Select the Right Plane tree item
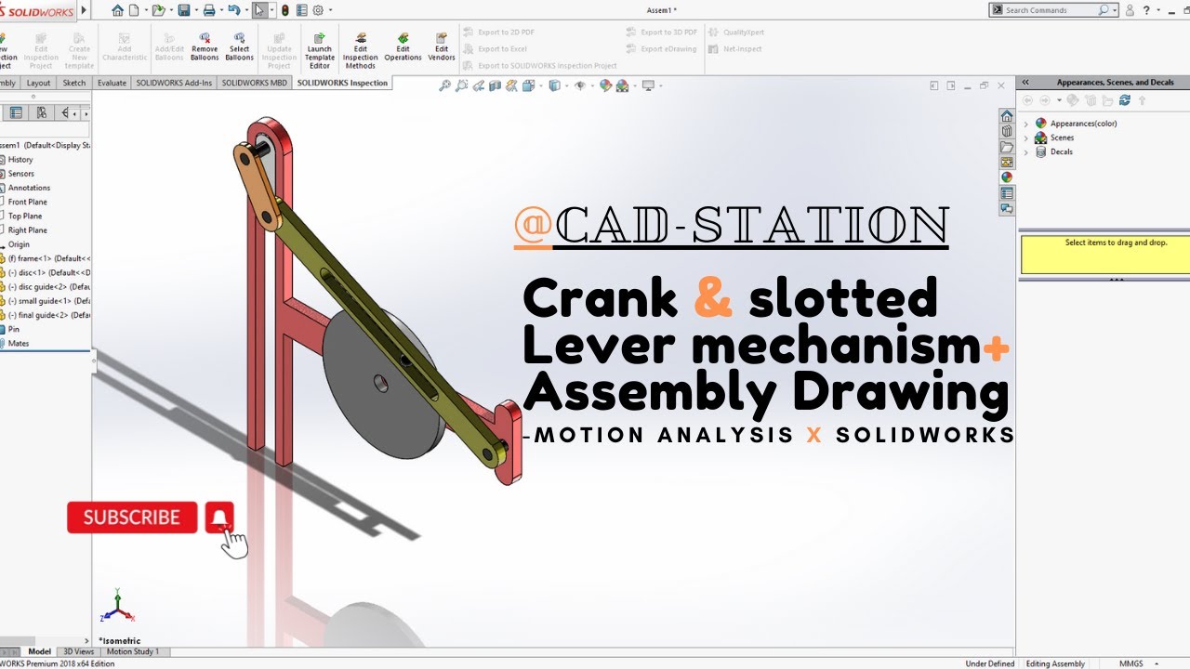Screen dimensions: 1190x669 tap(27, 230)
